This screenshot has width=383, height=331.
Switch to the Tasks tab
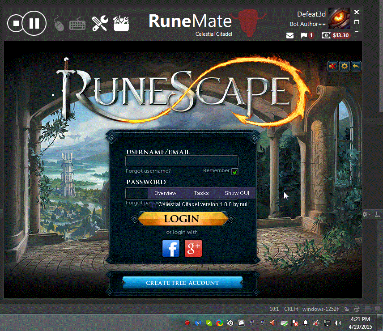point(201,193)
